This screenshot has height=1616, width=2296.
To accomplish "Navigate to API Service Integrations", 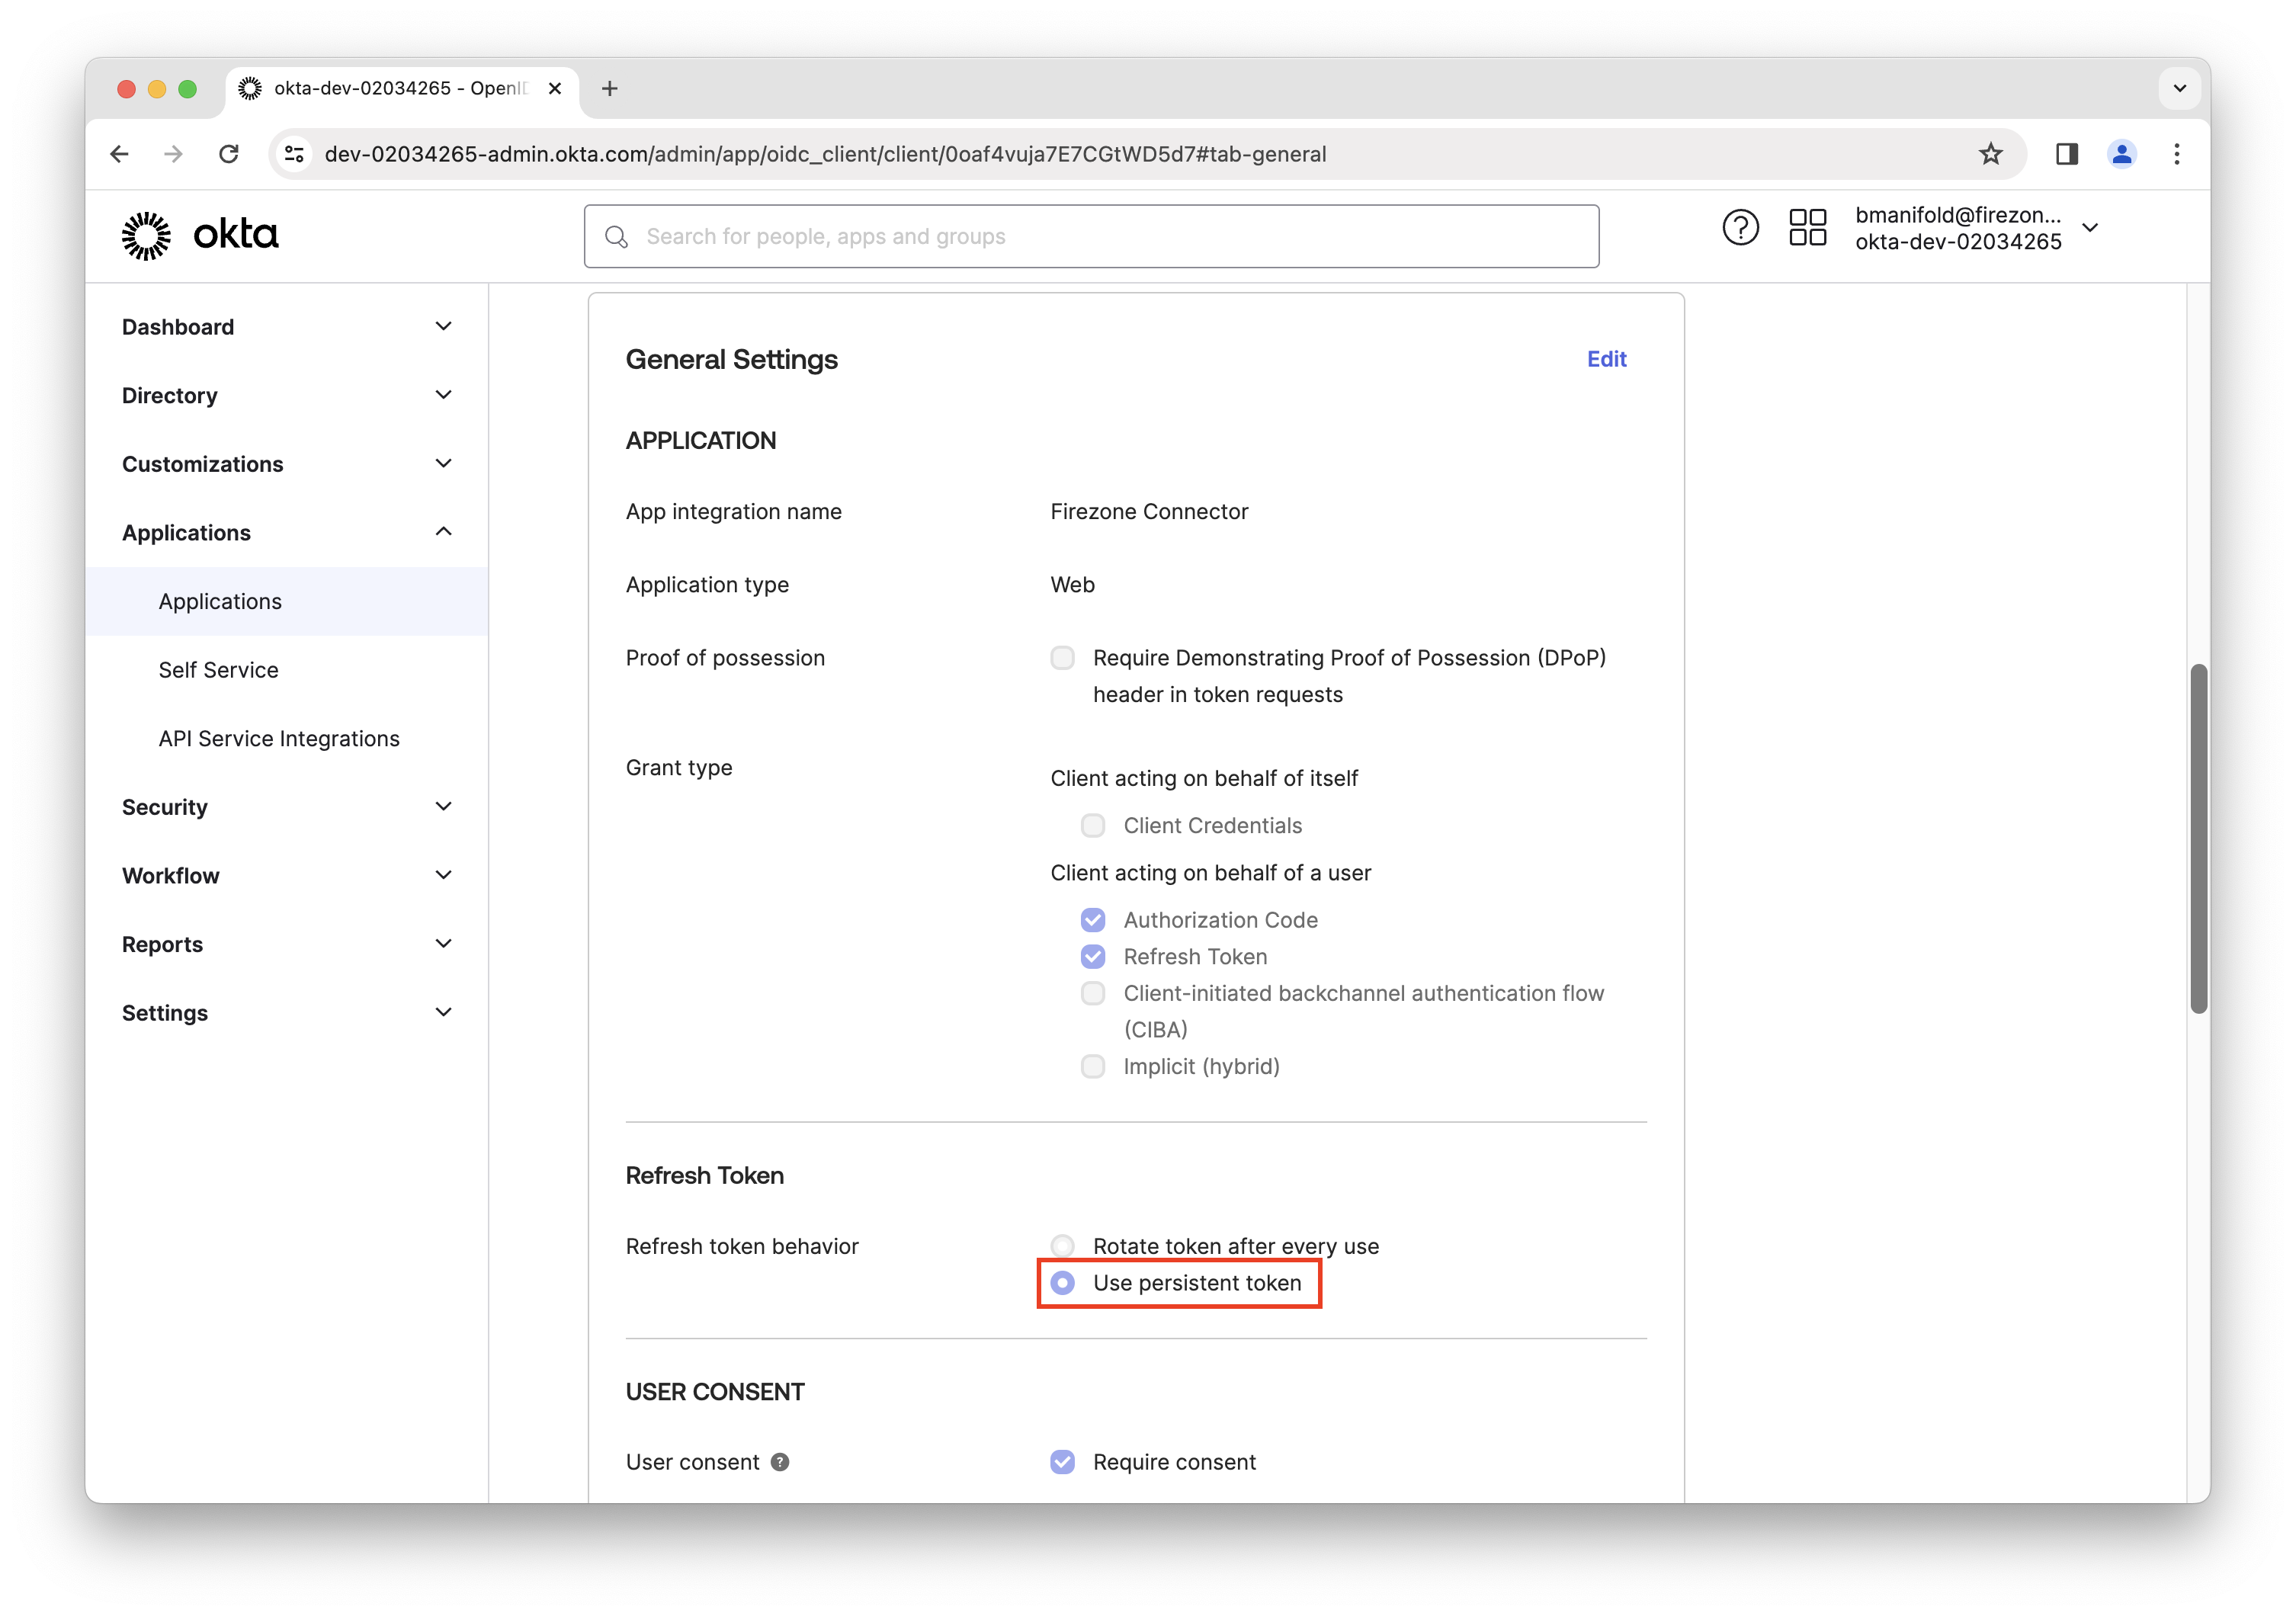I will (x=280, y=736).
